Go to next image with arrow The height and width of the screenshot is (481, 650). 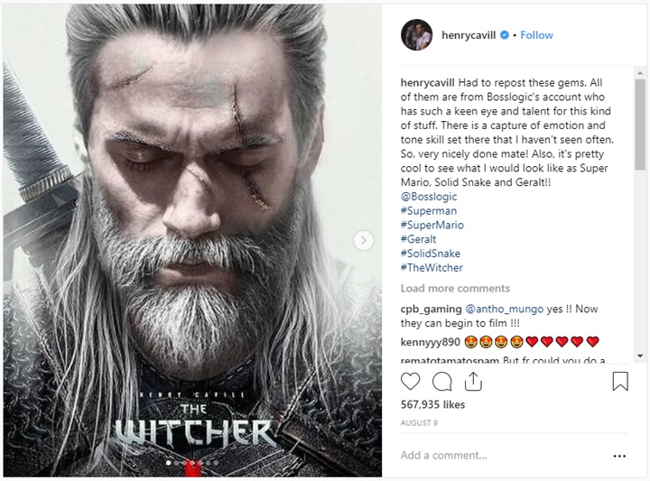(x=364, y=240)
